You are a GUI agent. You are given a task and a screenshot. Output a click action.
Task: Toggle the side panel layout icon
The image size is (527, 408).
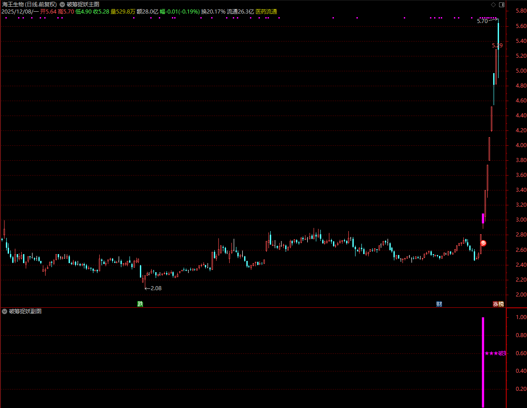point(501,5)
